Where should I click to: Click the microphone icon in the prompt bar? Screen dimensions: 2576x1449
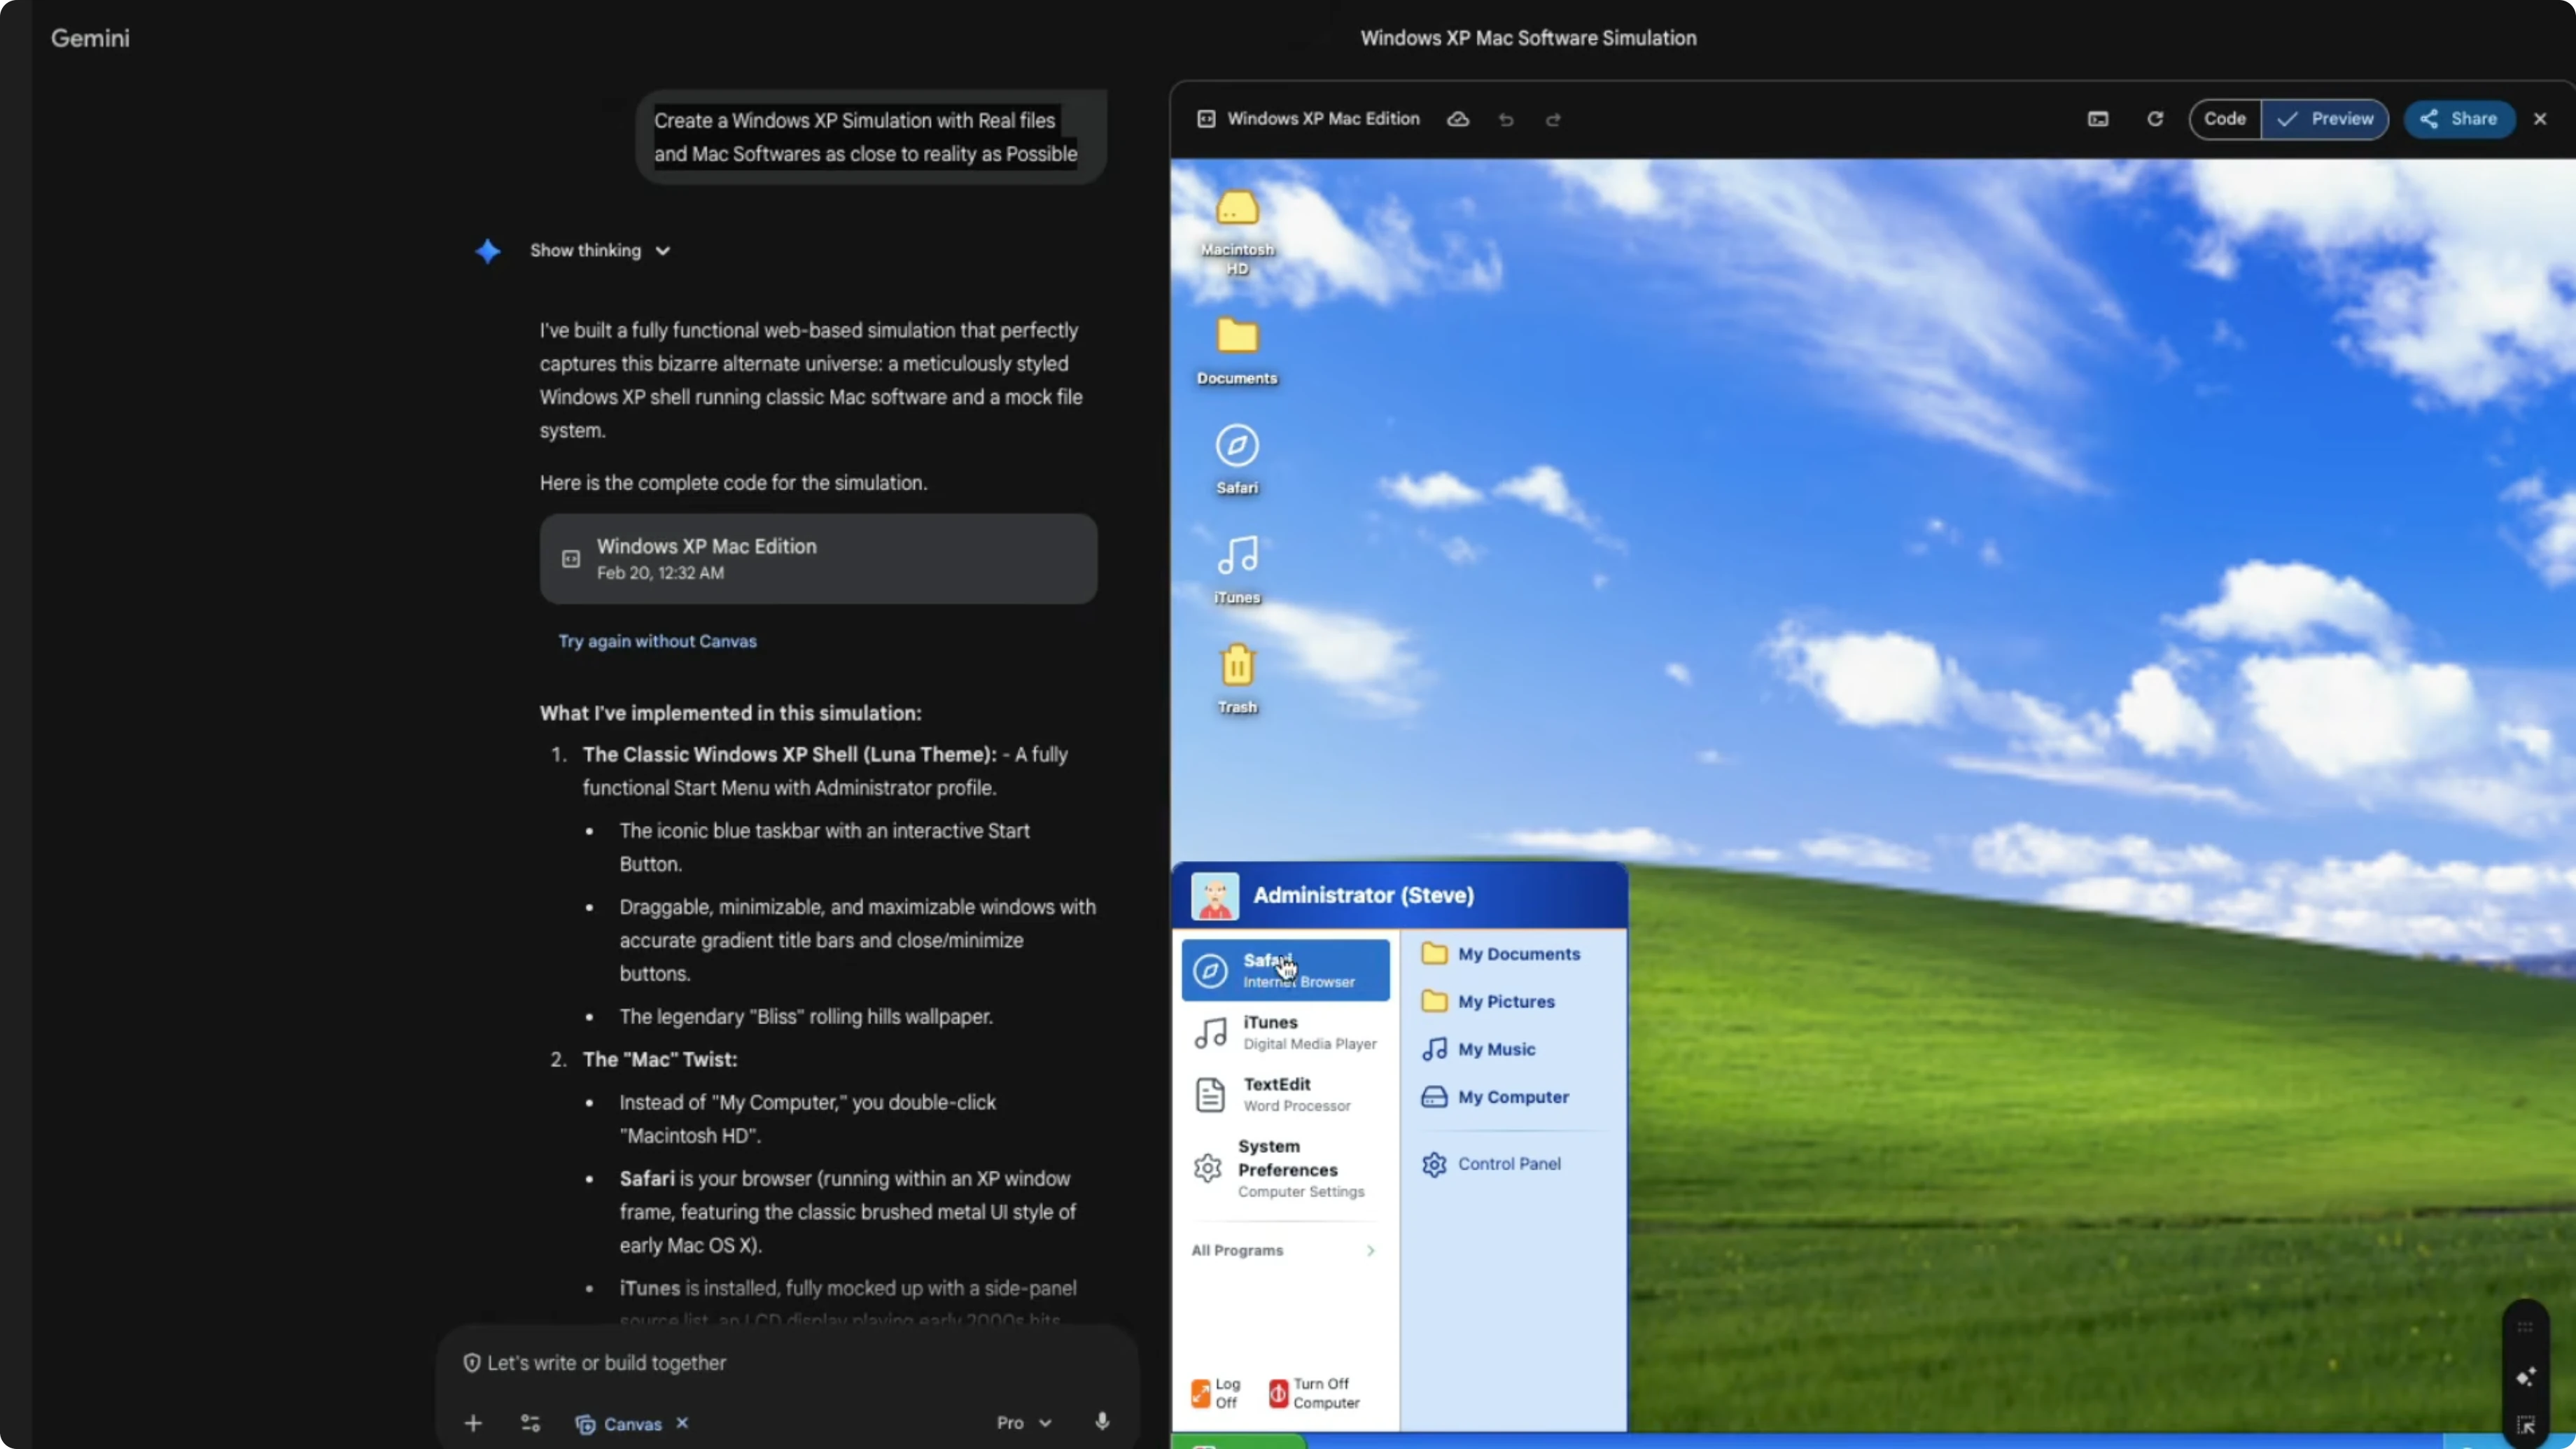click(1102, 1422)
